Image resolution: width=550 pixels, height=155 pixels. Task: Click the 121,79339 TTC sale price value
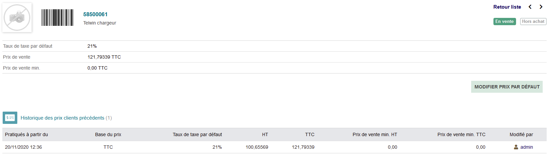point(104,57)
